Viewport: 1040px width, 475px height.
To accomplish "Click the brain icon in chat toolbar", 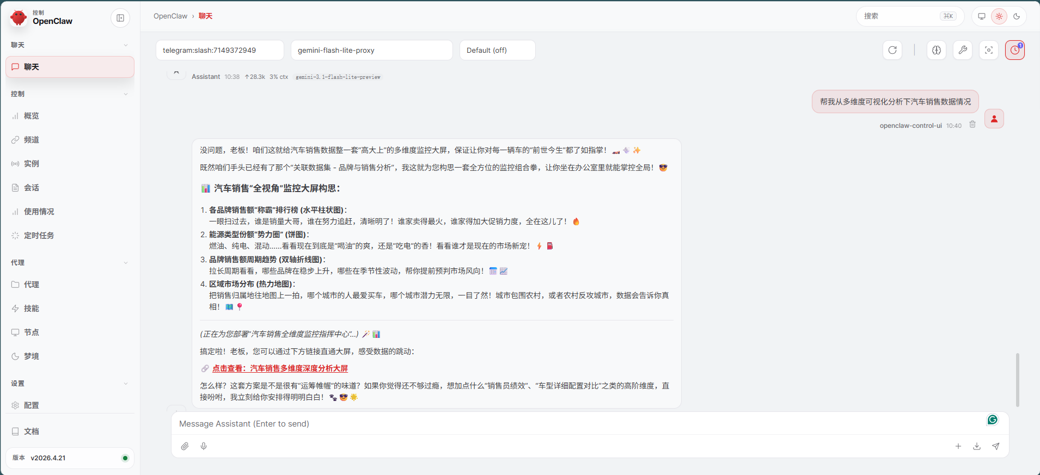I will [936, 50].
